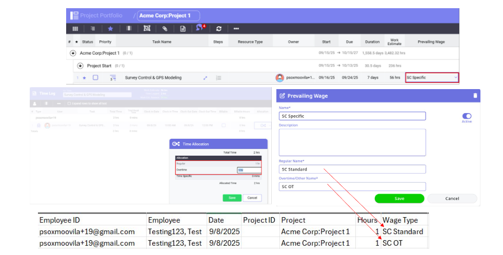Click the attachment paperclip icon in toolbar
Image resolution: width=503 pixels, height=255 pixels.
point(165,29)
